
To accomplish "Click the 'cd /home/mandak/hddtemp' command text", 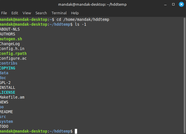I will pyautogui.click(x=83, y=19).
